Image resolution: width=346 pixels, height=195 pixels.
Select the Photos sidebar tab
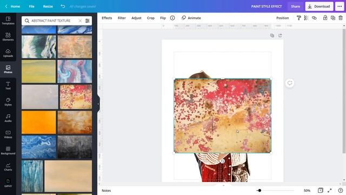pyautogui.click(x=8, y=69)
